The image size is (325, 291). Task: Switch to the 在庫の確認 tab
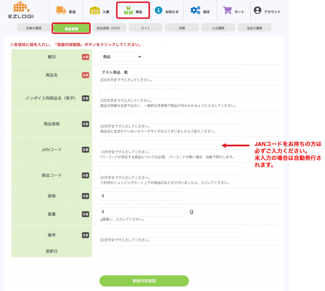[34, 28]
